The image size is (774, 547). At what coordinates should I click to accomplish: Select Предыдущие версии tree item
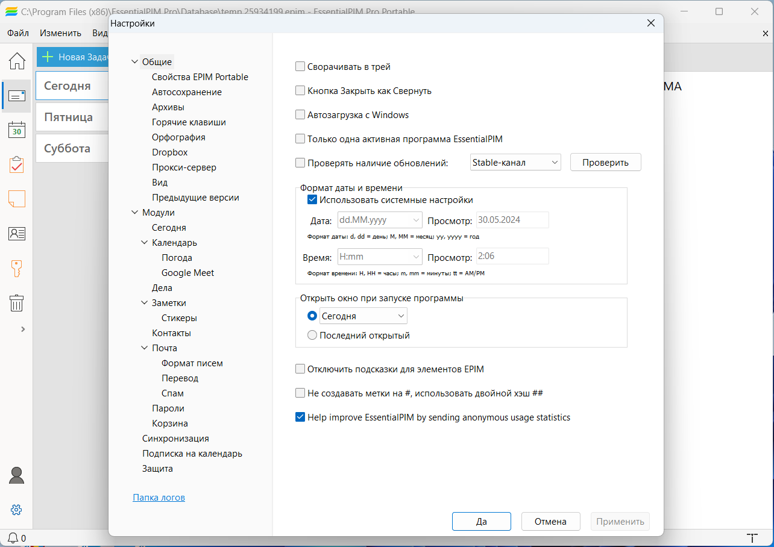point(195,197)
